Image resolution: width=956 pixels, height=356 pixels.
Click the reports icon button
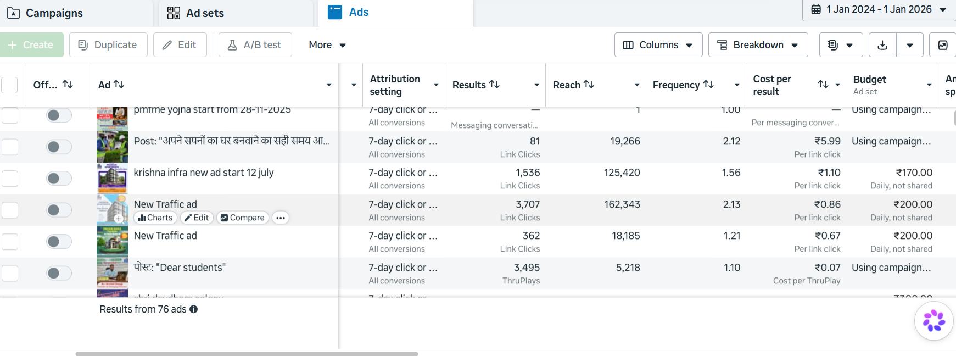point(841,45)
